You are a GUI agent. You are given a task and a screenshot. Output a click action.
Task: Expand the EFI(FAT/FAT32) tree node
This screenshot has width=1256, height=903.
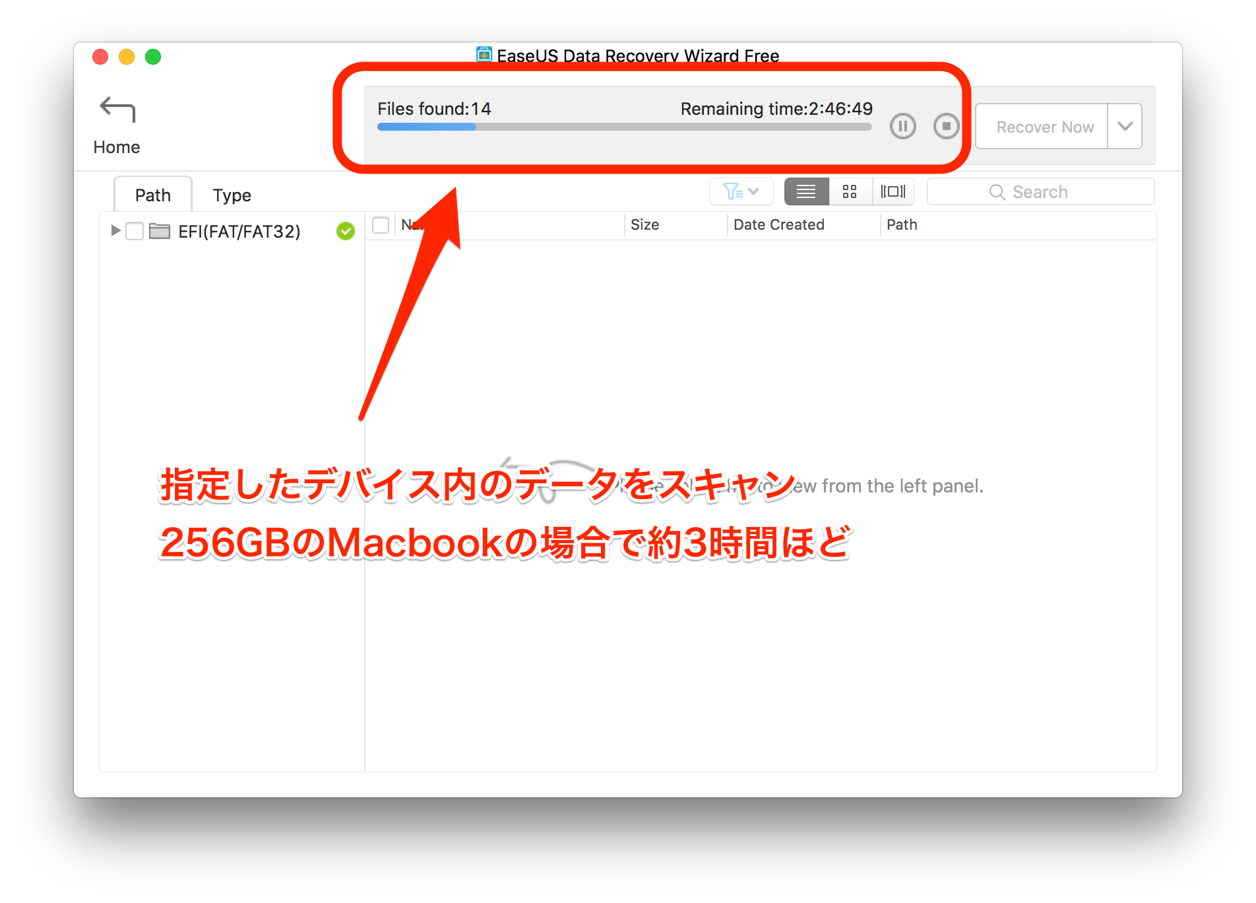click(115, 230)
